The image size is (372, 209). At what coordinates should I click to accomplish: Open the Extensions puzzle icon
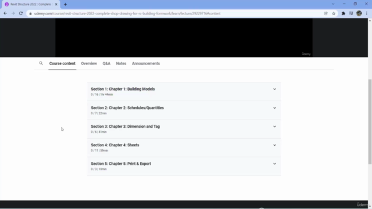tap(343, 13)
